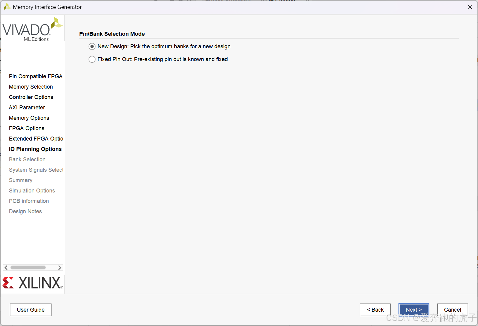Click Design Notes in the sidebar

tap(25, 211)
